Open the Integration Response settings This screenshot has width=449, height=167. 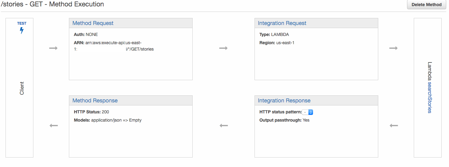click(284, 101)
